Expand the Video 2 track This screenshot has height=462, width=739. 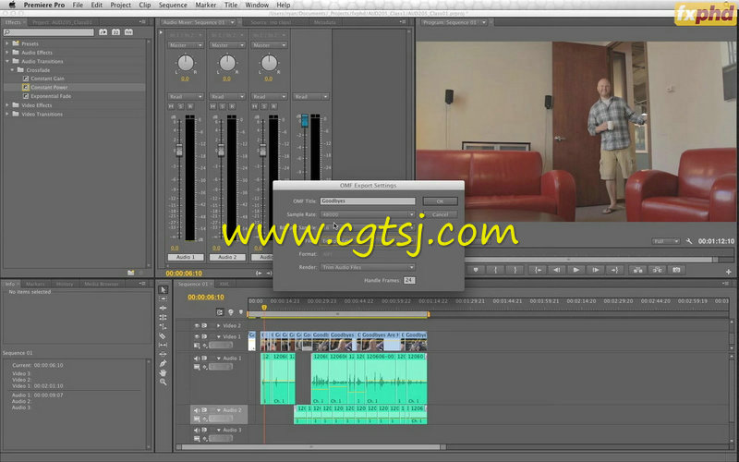(218, 326)
